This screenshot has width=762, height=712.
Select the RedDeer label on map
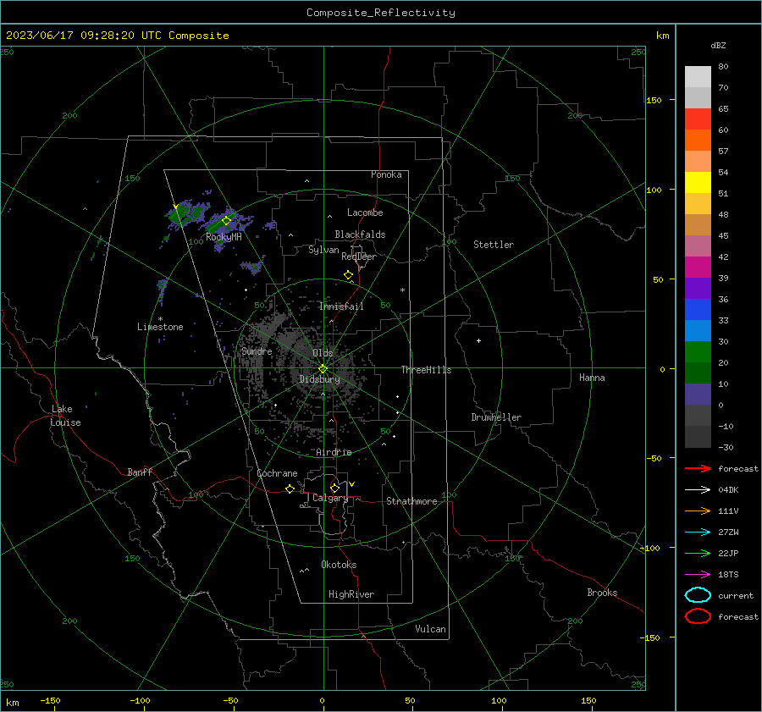[x=359, y=257]
